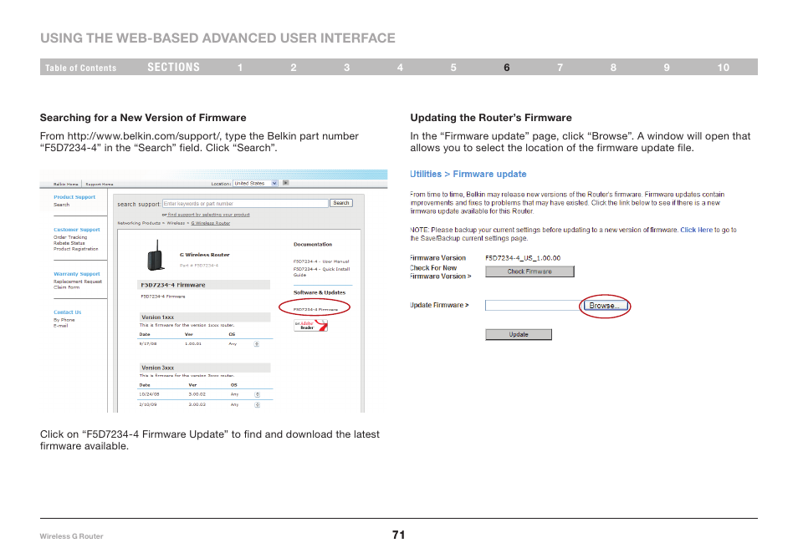Click the Warranty Support sidebar heading

coord(77,273)
